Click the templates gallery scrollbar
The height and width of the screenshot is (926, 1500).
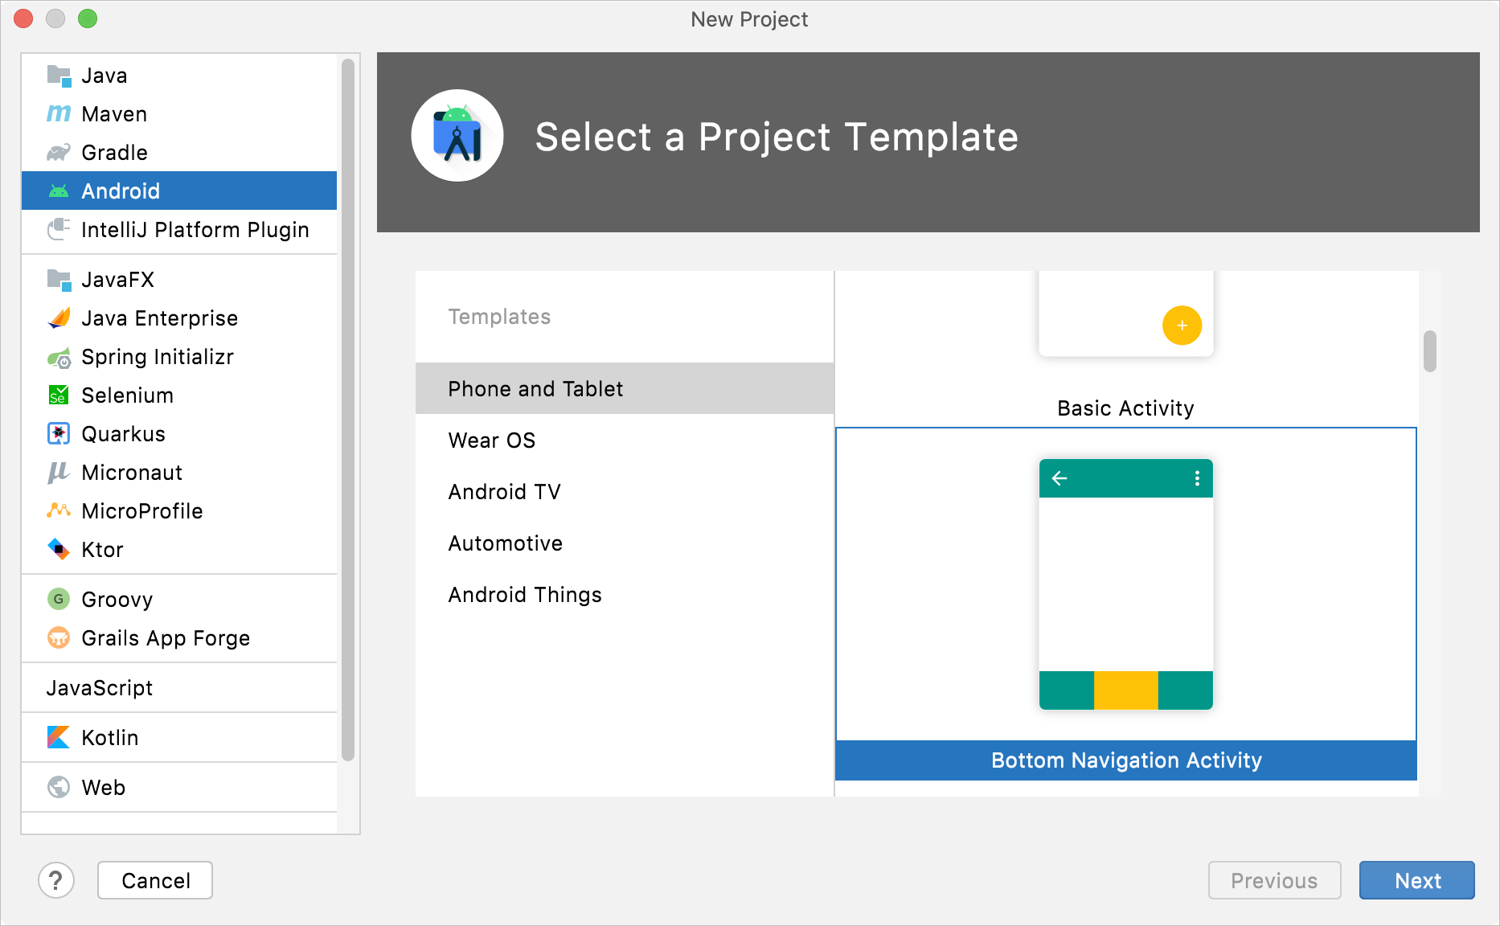[1429, 351]
